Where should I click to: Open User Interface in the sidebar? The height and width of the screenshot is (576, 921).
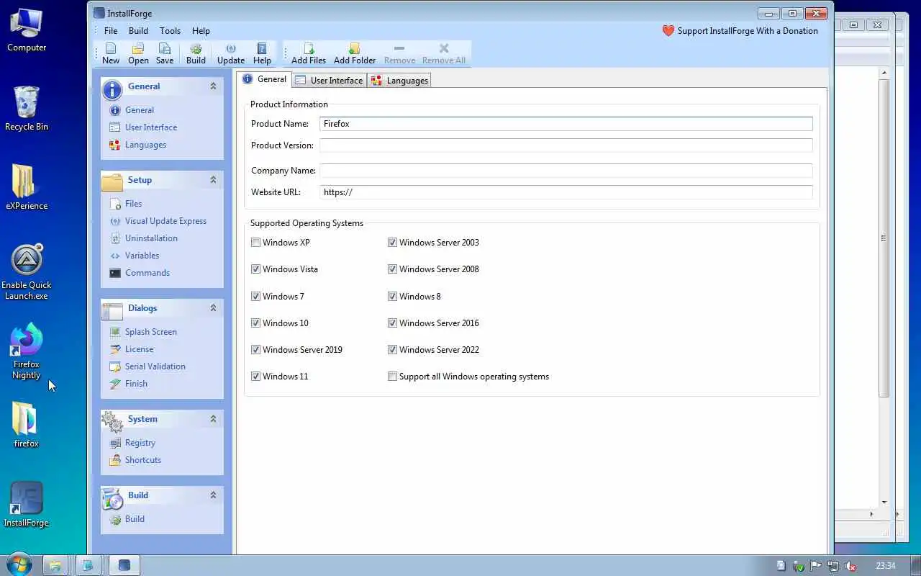click(x=151, y=127)
